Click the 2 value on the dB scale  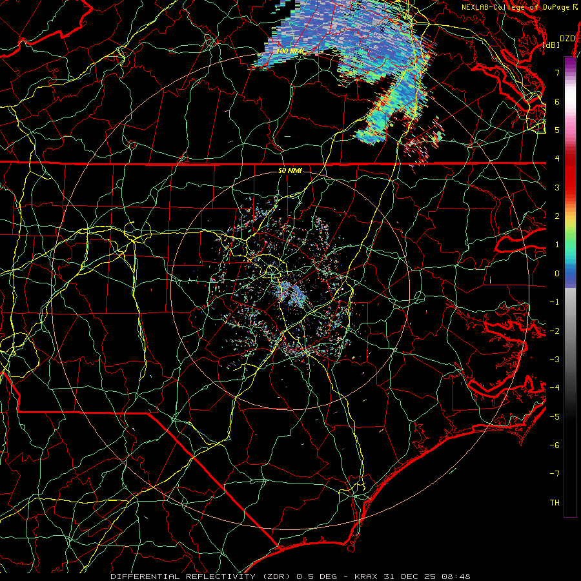click(x=557, y=216)
